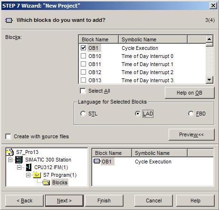Collapse the preview with Preview<< button
The width and height of the screenshot is (219, 210).
tap(191, 134)
